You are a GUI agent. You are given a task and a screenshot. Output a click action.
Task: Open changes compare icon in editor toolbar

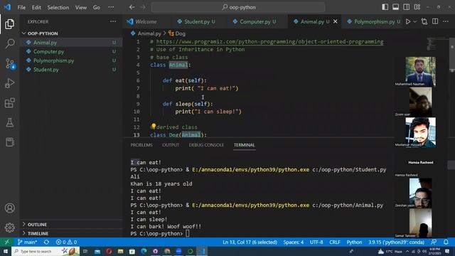[424, 21]
